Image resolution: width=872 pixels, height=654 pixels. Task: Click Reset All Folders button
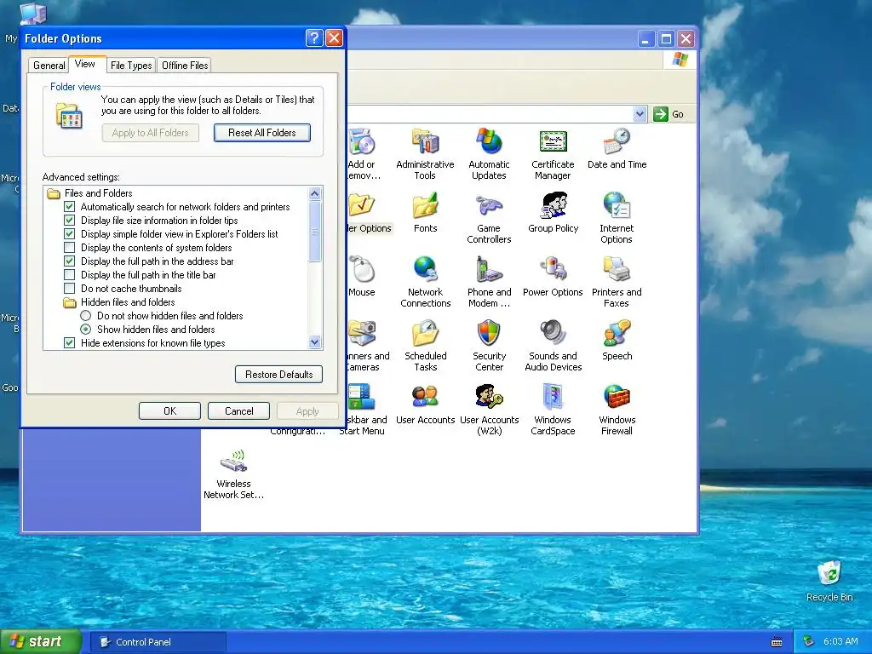(262, 133)
